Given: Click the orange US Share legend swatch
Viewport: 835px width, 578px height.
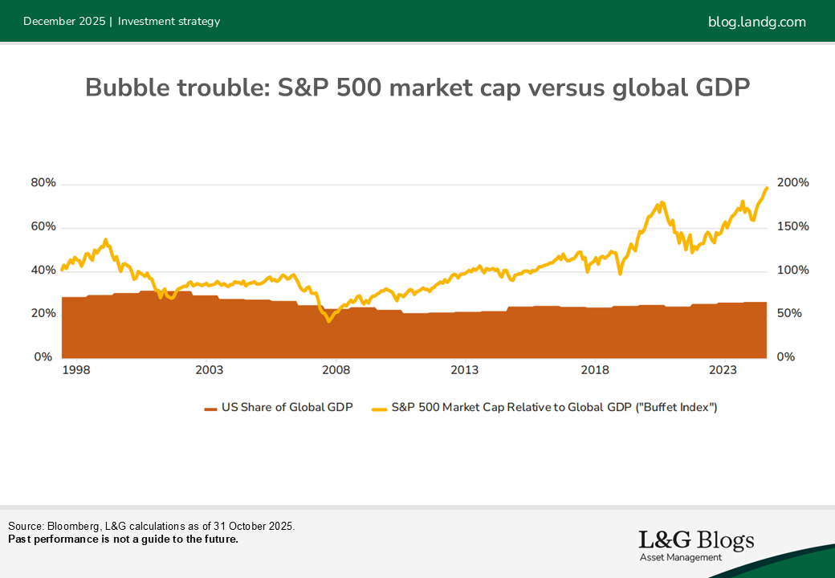Looking at the screenshot, I should pyautogui.click(x=211, y=408).
